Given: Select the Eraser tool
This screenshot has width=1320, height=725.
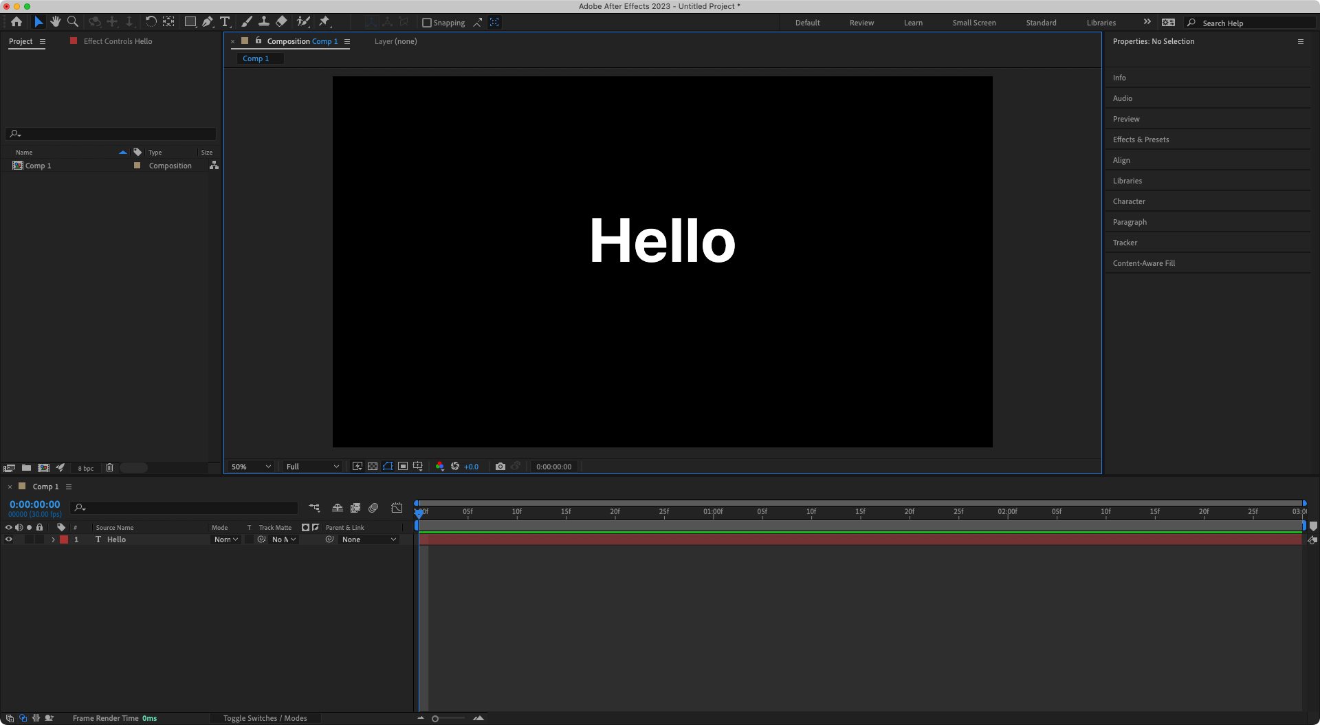Looking at the screenshot, I should tap(281, 22).
